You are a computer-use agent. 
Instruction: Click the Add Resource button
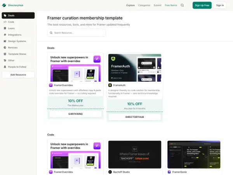click(x=18, y=75)
